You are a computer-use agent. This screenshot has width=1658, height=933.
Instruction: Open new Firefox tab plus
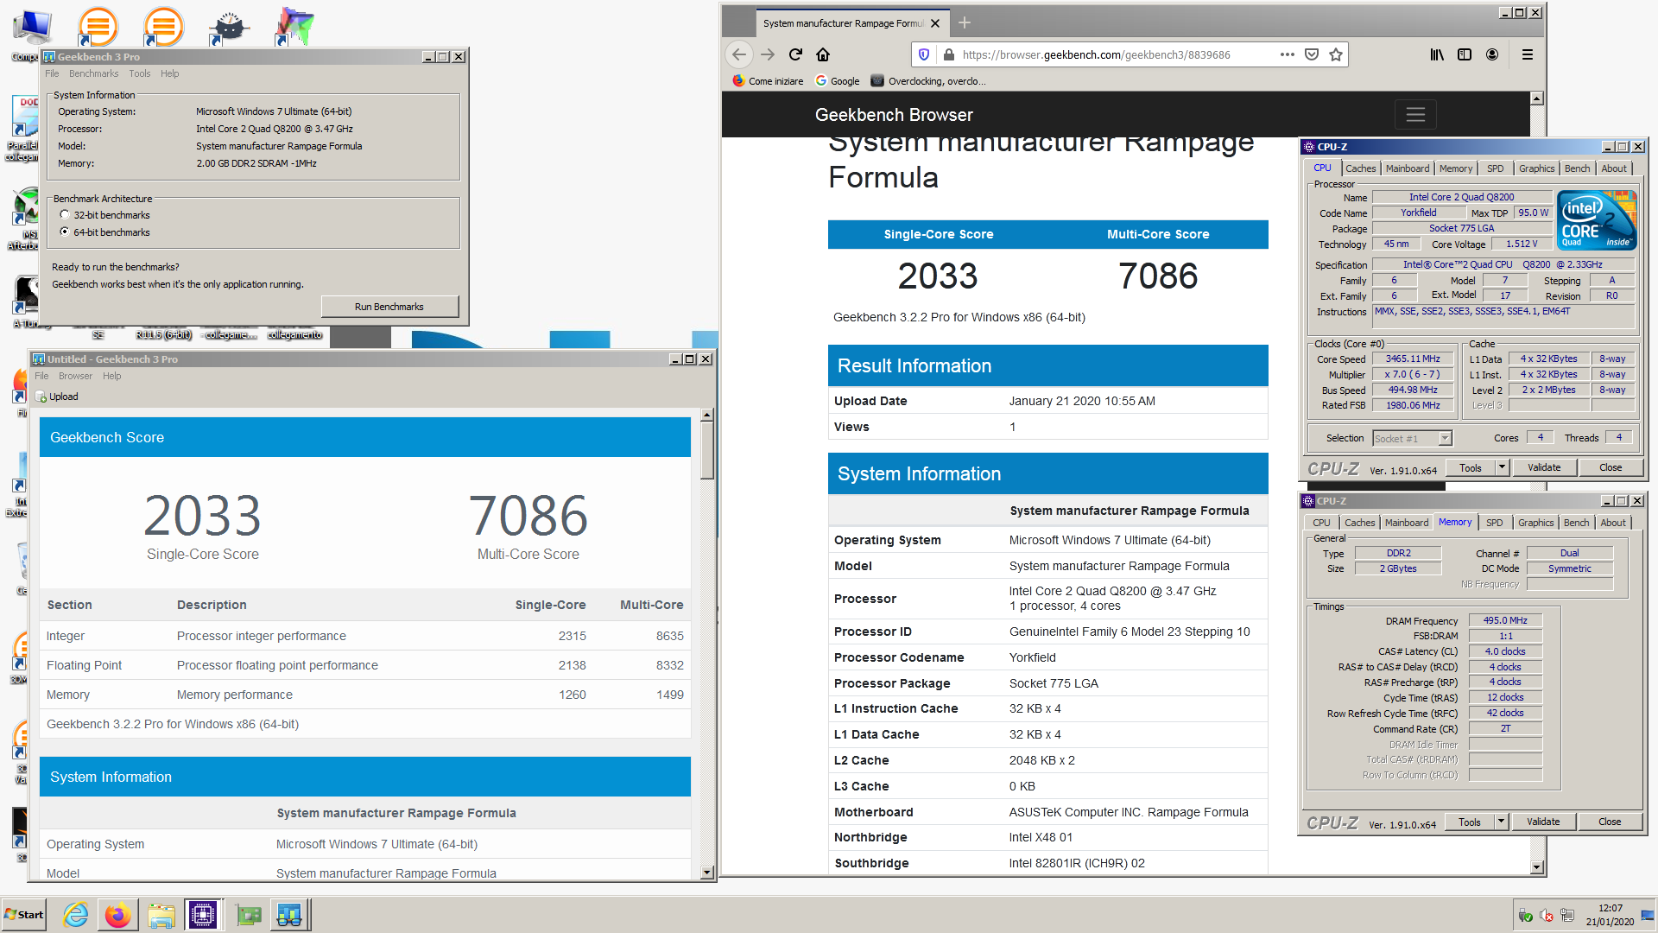965,22
